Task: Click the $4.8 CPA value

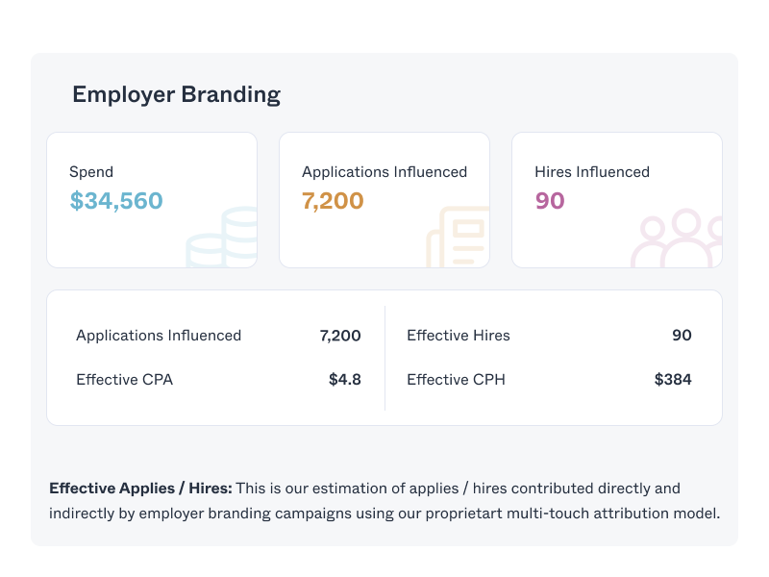Action: coord(344,380)
